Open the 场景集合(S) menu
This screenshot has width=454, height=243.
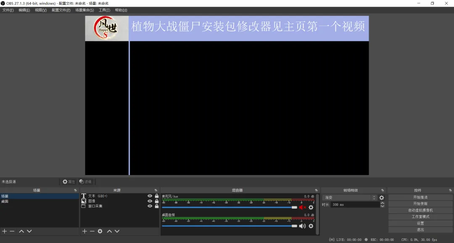tap(84, 10)
